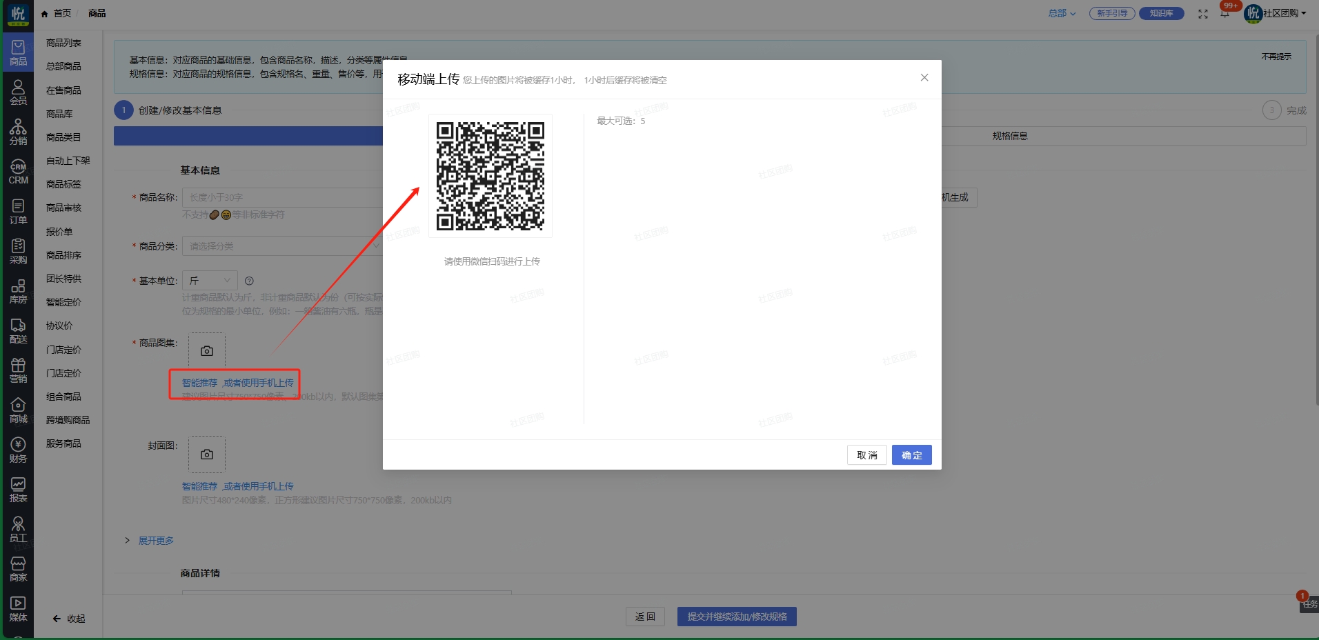Screen dimensions: 1319x640
Task: Click 智能推荐 link under 封面图
Action: [x=199, y=486]
